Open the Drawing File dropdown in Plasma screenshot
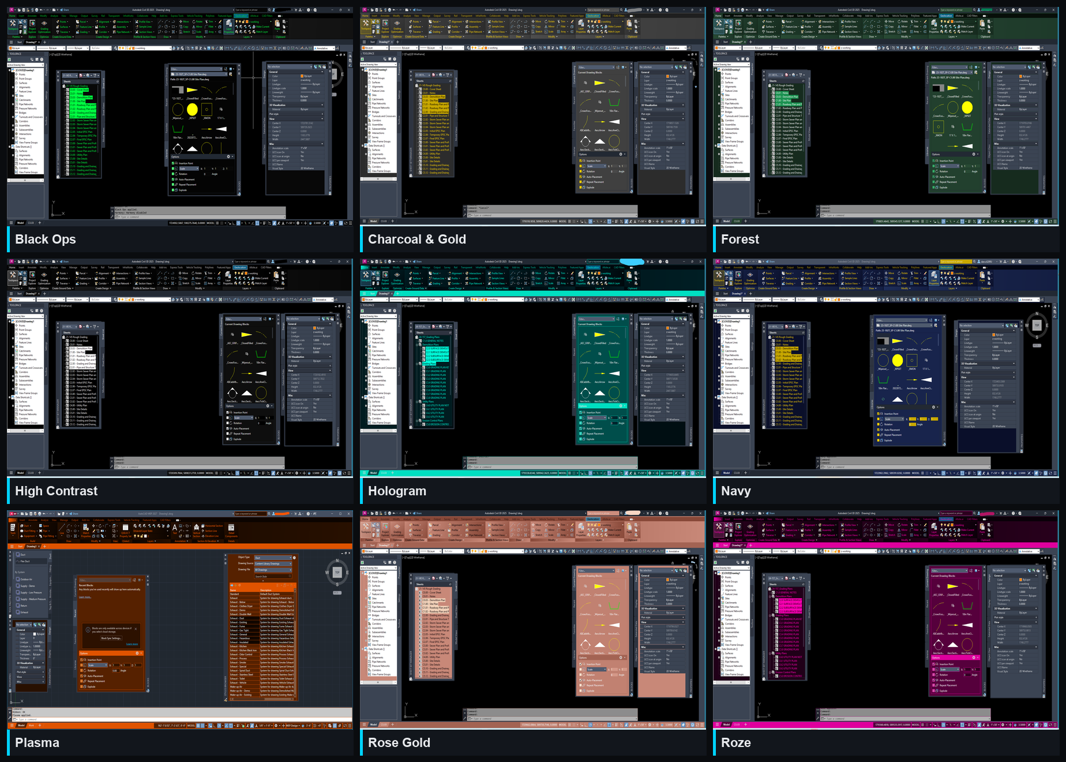 point(273,570)
